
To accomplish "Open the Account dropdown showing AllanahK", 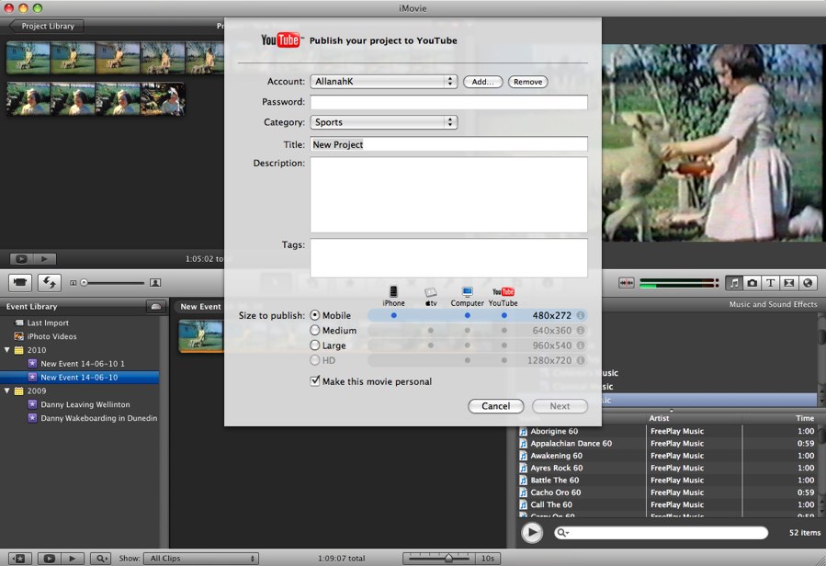I will (383, 81).
